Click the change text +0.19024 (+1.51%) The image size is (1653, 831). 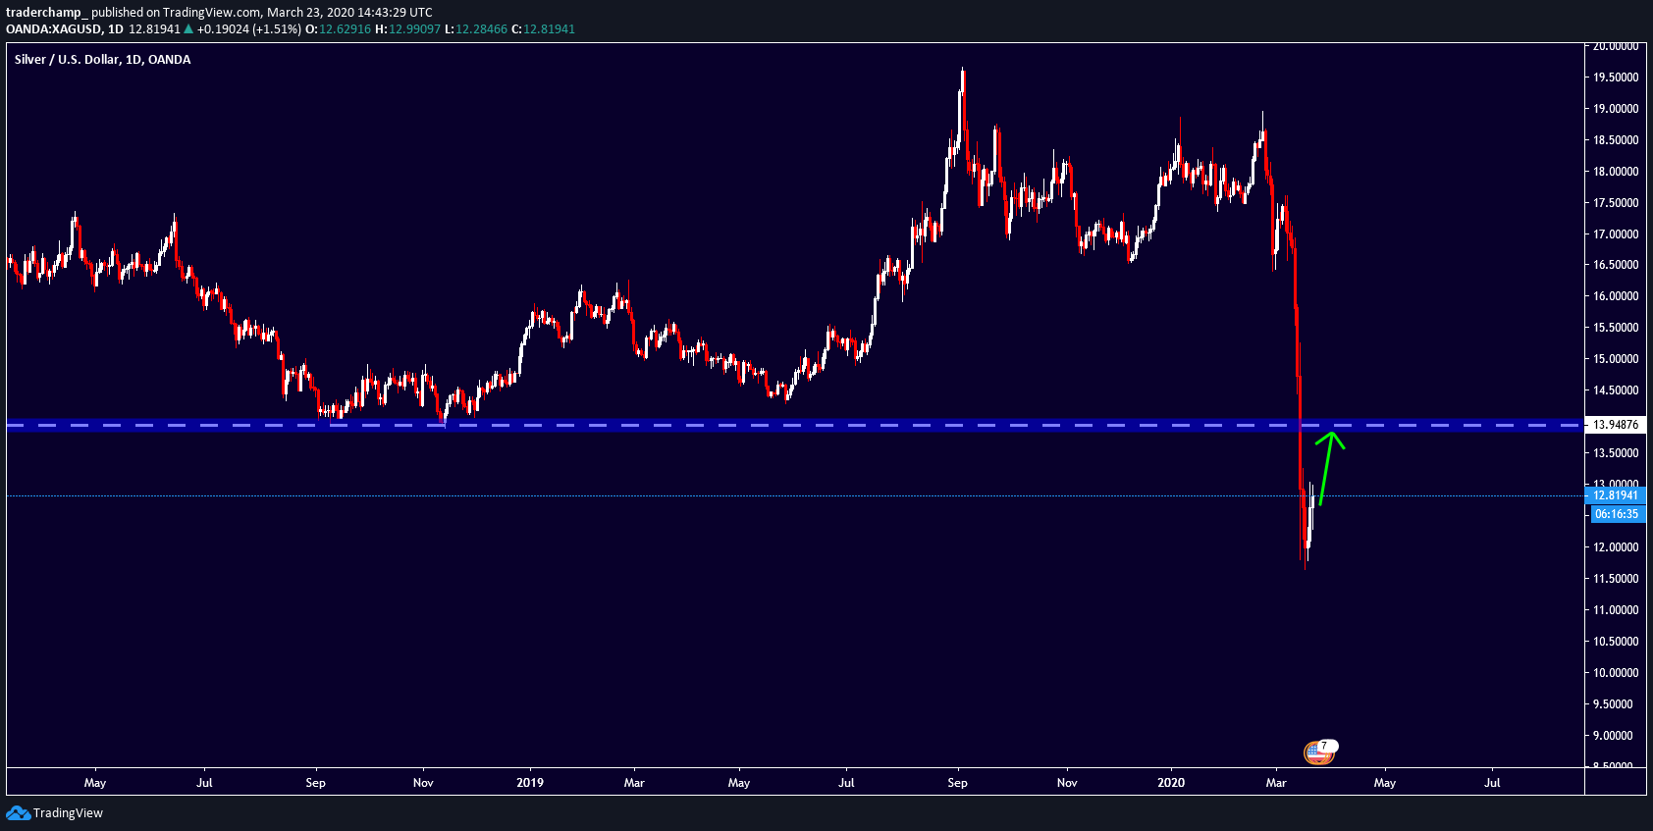click(249, 28)
